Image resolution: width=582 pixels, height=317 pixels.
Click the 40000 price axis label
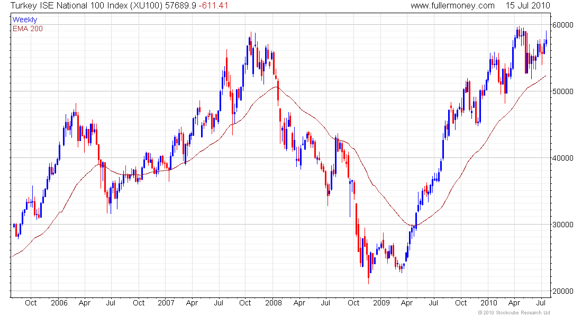point(563,158)
